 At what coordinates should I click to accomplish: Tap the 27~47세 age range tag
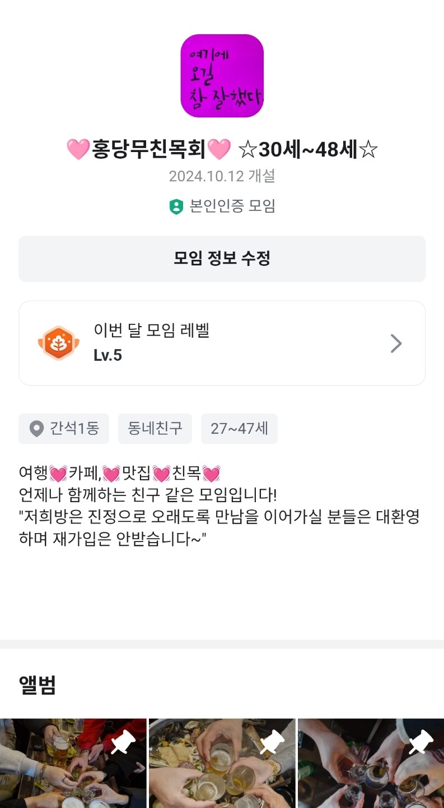point(239,429)
